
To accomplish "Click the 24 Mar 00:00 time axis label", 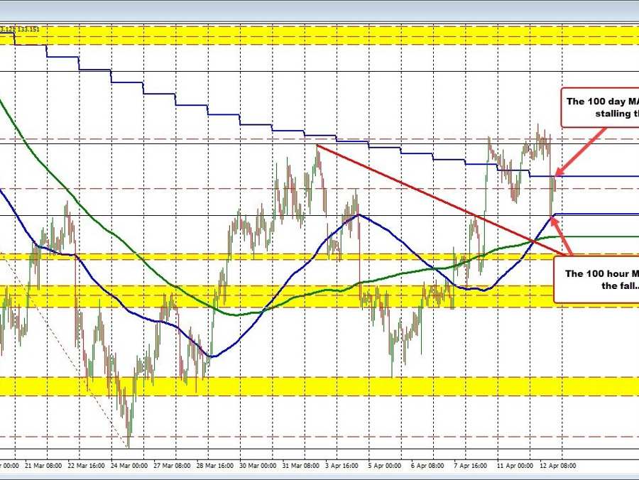I will 130,466.
